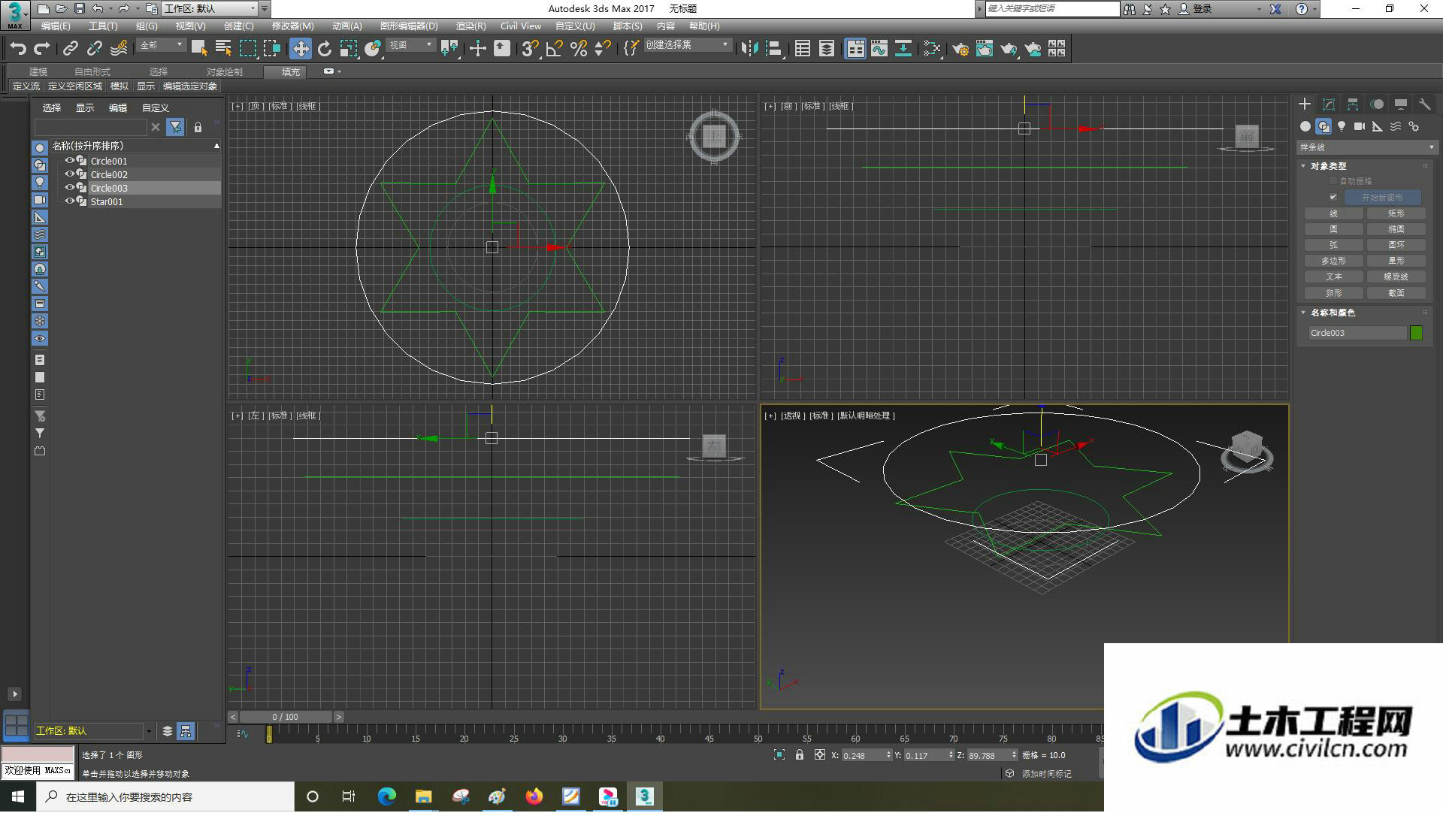Open the 渲染(R) menu
The width and height of the screenshot is (1443, 813).
[470, 26]
